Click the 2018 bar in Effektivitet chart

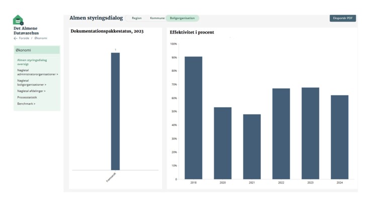point(193,118)
